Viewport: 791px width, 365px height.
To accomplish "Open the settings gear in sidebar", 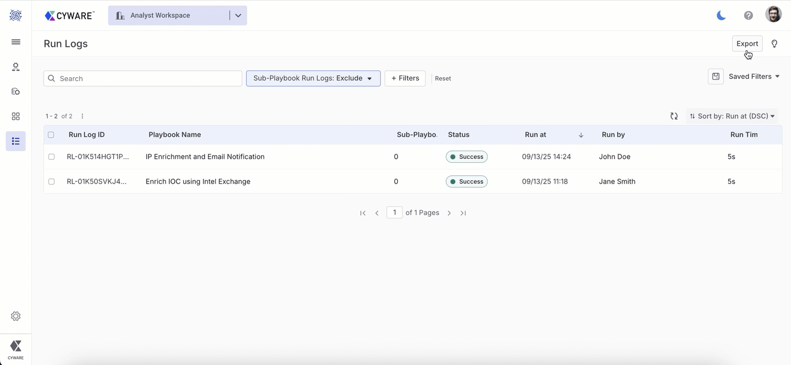I will [x=16, y=316].
